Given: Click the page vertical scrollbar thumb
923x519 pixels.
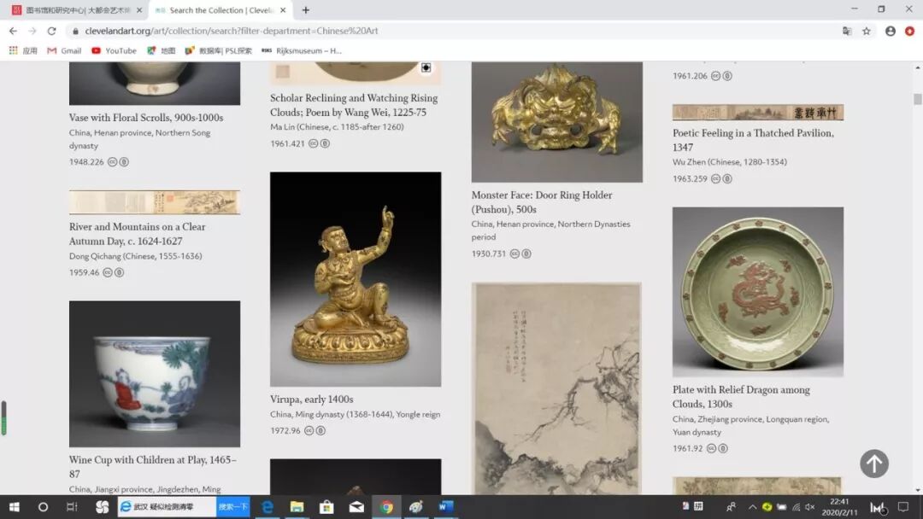Looking at the screenshot, I should (918, 99).
